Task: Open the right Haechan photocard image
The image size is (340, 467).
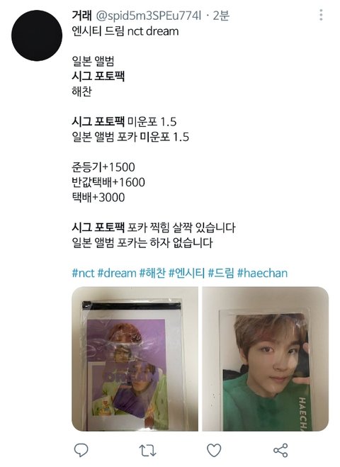Action: (266, 359)
